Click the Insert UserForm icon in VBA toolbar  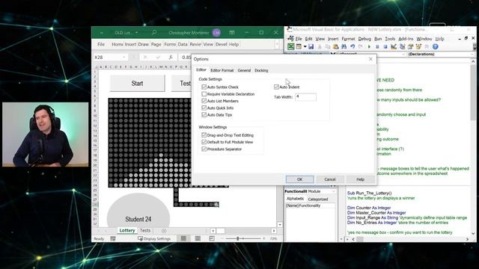[x=299, y=46]
